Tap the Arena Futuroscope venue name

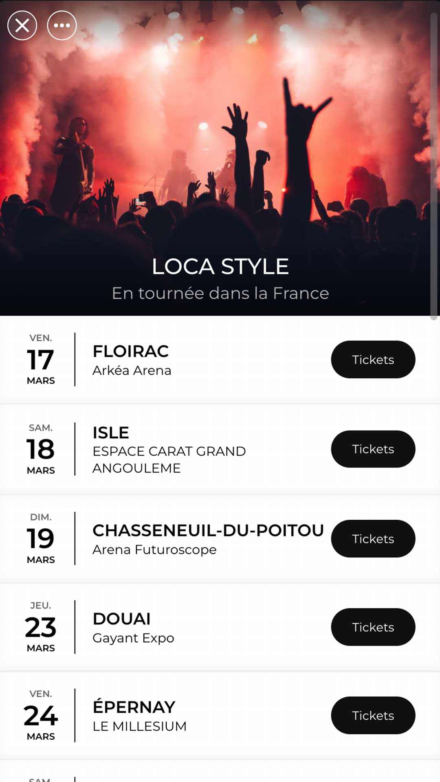click(154, 550)
